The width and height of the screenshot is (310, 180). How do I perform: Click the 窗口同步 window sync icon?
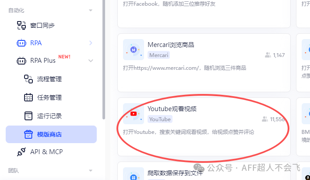tap(21, 25)
